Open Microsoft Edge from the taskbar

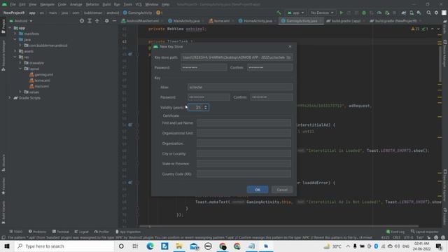click(150, 246)
